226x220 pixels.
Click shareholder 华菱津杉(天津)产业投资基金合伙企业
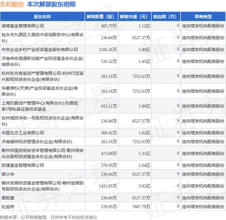click(x=40, y=91)
